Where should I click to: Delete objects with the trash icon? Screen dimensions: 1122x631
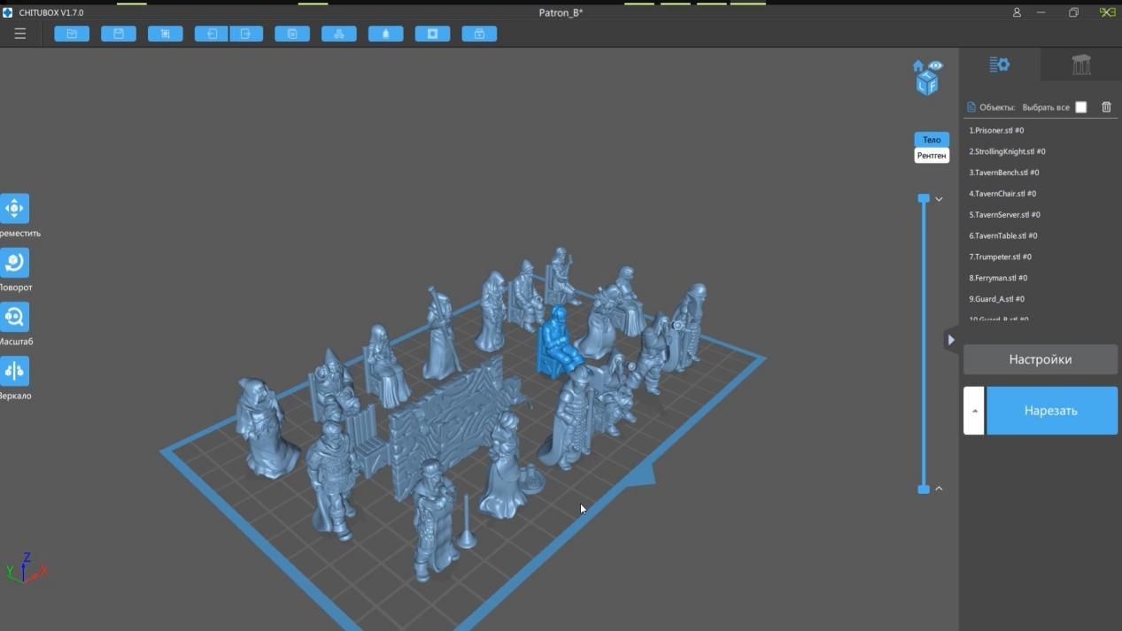(1106, 107)
